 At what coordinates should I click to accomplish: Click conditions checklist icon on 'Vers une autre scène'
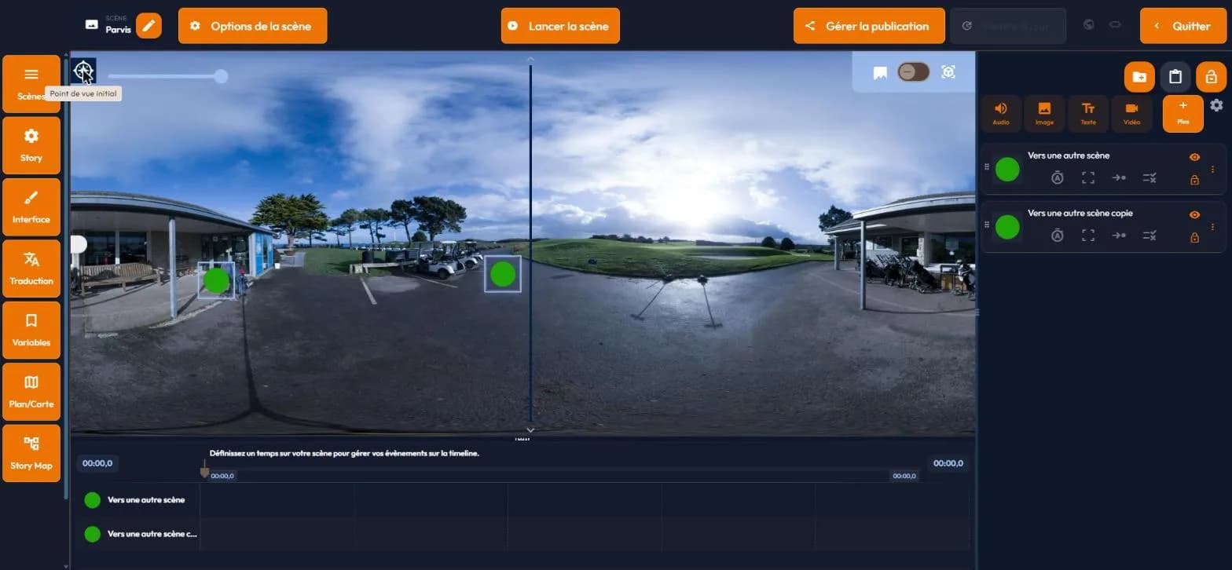(1149, 178)
